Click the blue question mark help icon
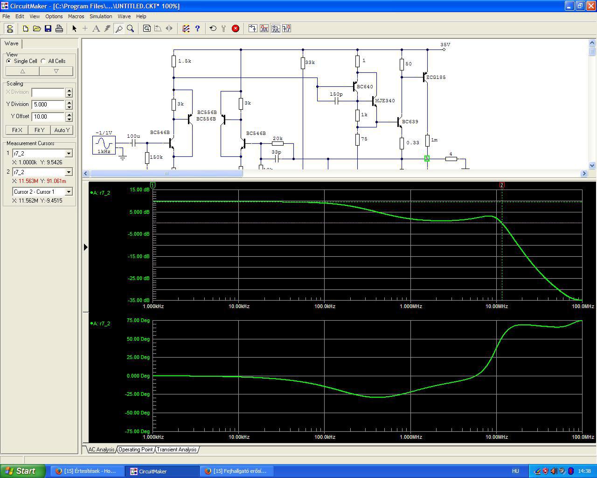The width and height of the screenshot is (597, 478). pyautogui.click(x=197, y=28)
